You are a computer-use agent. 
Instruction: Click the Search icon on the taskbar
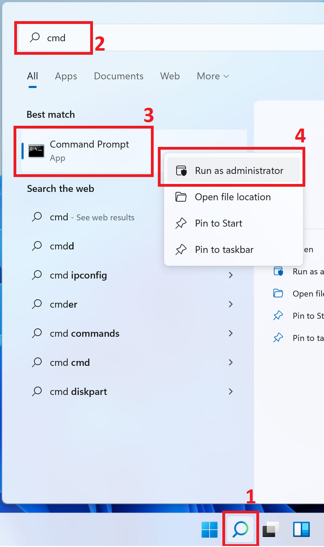pyautogui.click(x=240, y=529)
